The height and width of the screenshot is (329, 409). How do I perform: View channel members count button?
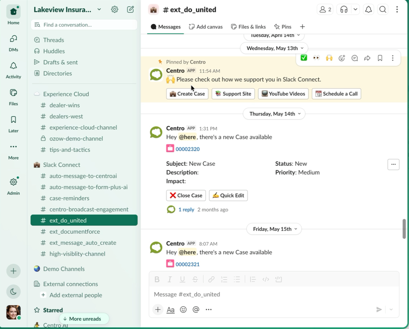(325, 10)
